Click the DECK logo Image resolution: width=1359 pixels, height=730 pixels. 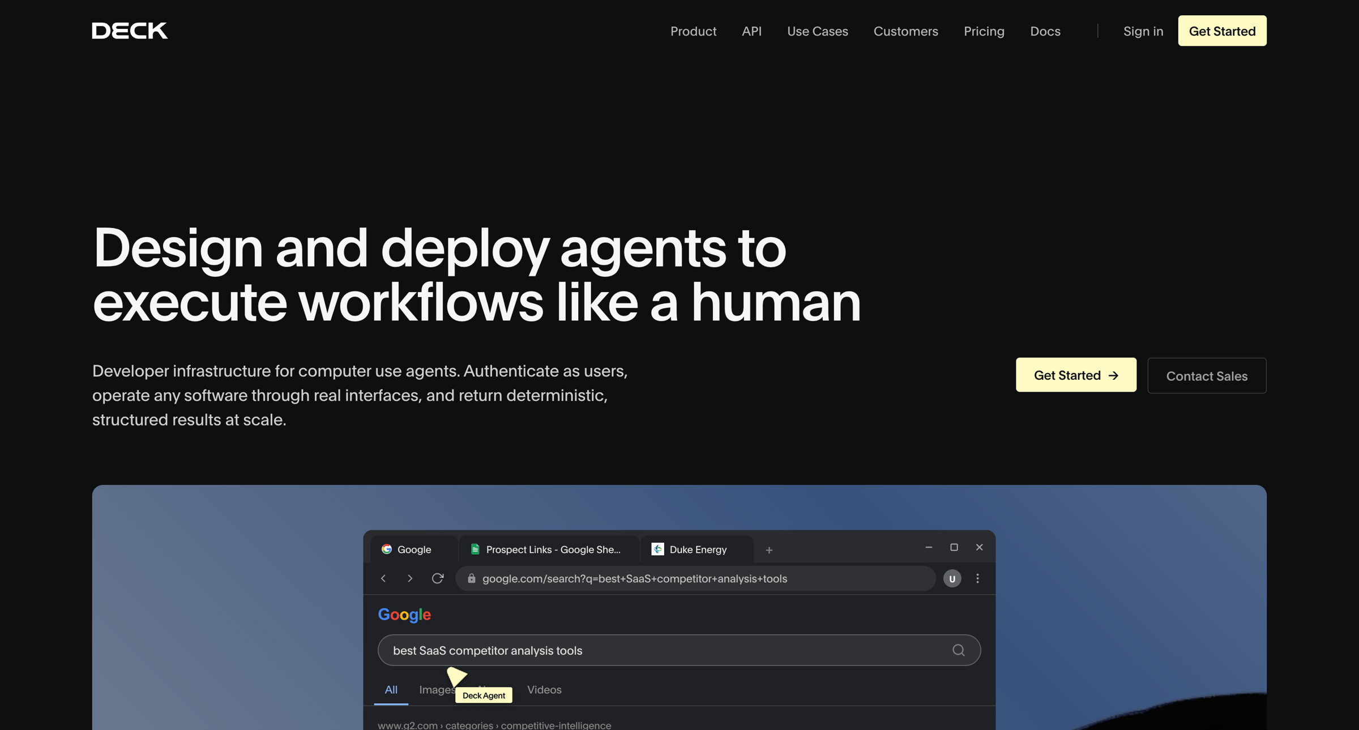[x=130, y=31]
